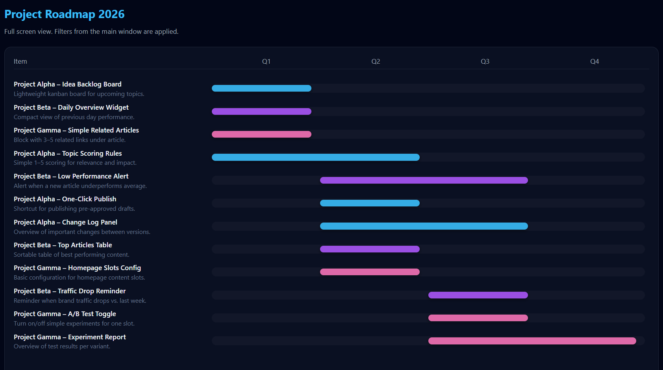Click the Homepage Slots Config bar
This screenshot has width=663, height=370.
pos(369,272)
